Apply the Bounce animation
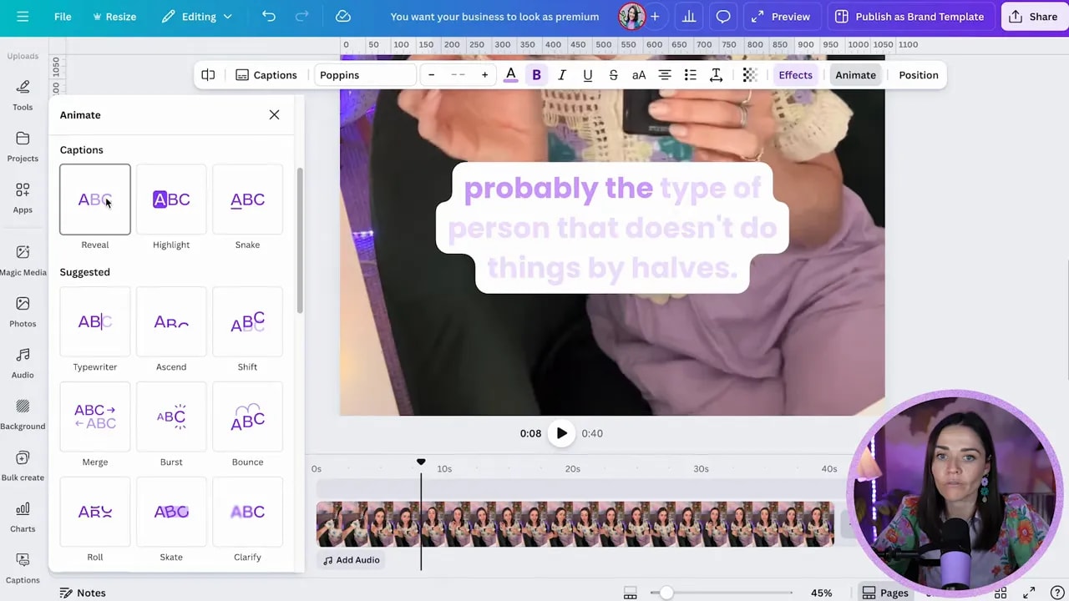Screen dimensions: 1069x601 (x=247, y=417)
